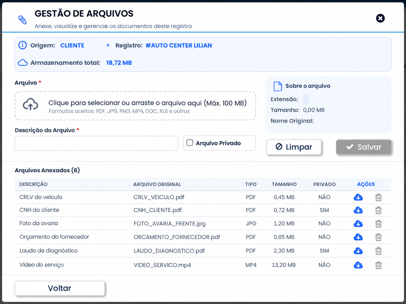Click the CNH_CLIENTE.pdf file name
This screenshot has height=304, width=406.
tap(158, 210)
